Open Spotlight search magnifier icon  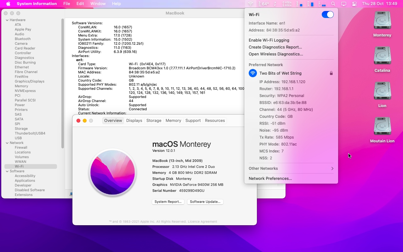[x=333, y=4]
